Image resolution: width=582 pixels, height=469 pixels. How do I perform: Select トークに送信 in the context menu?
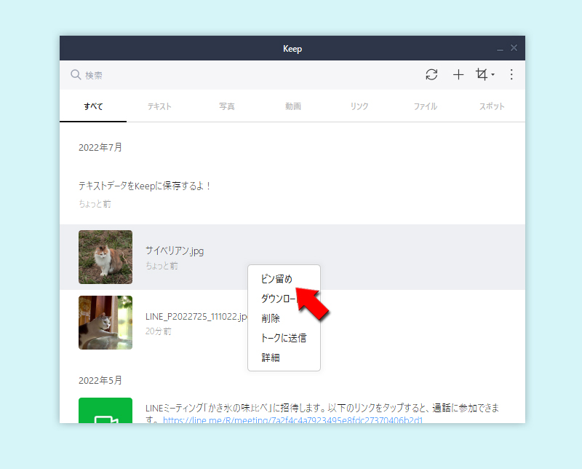pyautogui.click(x=284, y=337)
